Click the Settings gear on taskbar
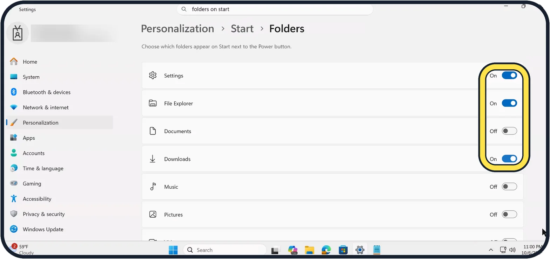 360,250
